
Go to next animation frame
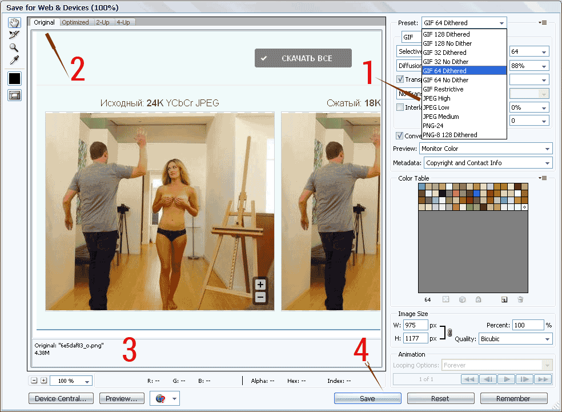(524, 379)
